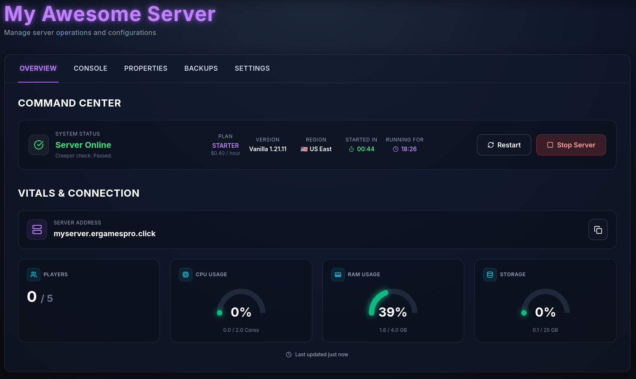The width and height of the screenshot is (636, 379).
Task: Click the green server status checkmark icon
Action: pyautogui.click(x=38, y=144)
